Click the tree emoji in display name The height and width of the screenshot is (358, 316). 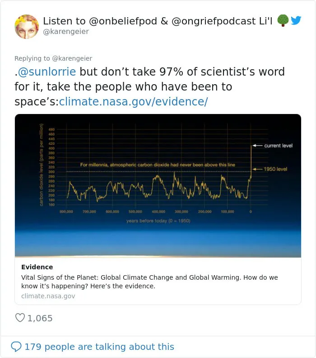click(x=283, y=20)
